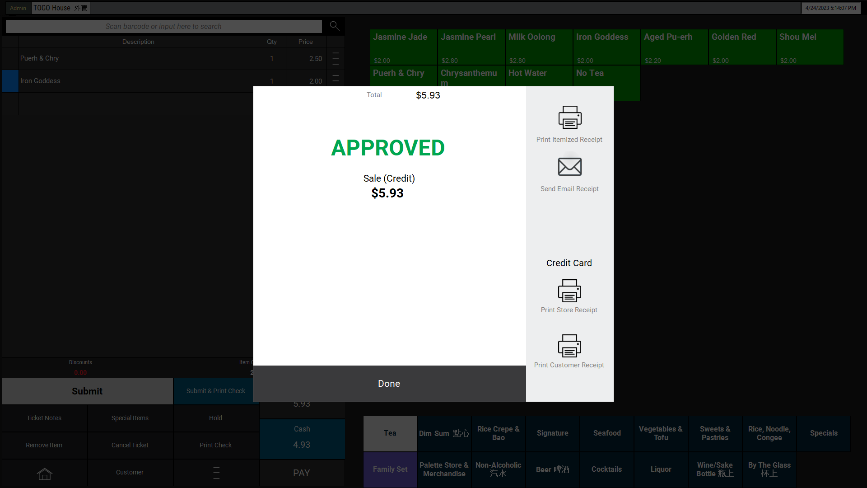Screen dimensions: 867x488
Task: Open options menu for Puerh & Chry row
Action: click(x=336, y=58)
